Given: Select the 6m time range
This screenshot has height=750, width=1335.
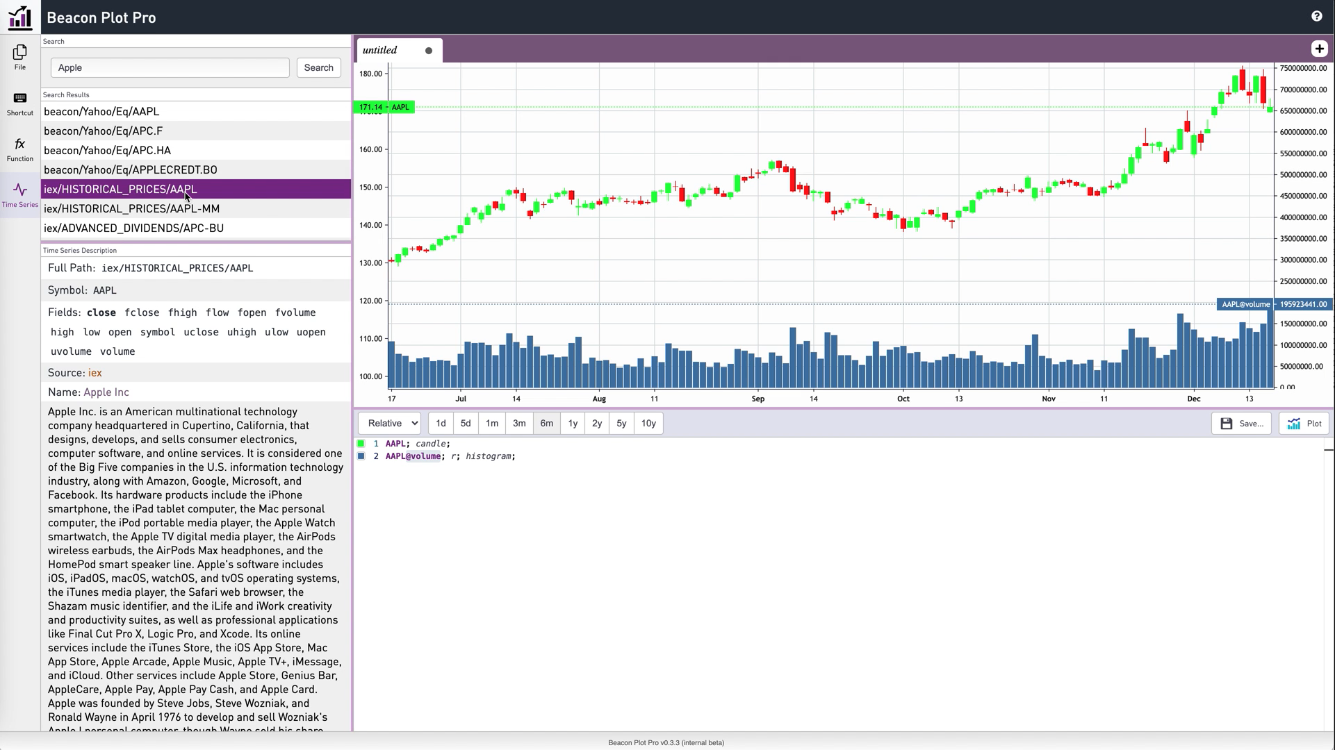Looking at the screenshot, I should coord(547,424).
